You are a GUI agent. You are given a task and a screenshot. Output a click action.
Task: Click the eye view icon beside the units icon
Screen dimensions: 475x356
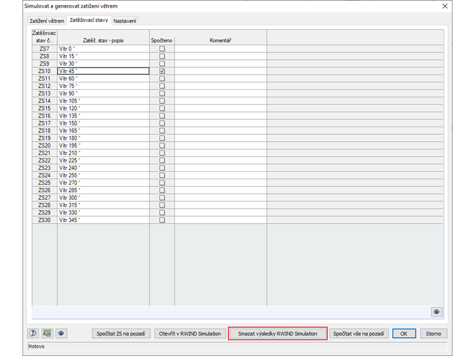click(x=61, y=334)
